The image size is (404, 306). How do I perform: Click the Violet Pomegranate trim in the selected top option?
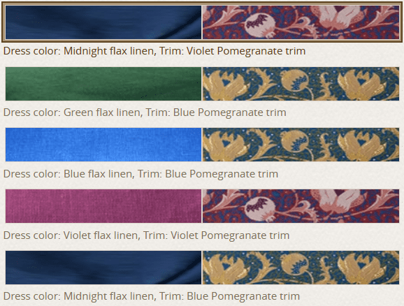click(x=301, y=22)
